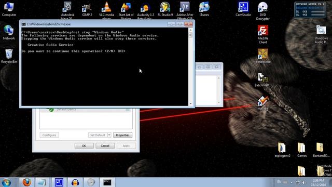Screen dimensions: 332x187
Task: Launch FL Studio 9 shortcut
Action: 165,9
